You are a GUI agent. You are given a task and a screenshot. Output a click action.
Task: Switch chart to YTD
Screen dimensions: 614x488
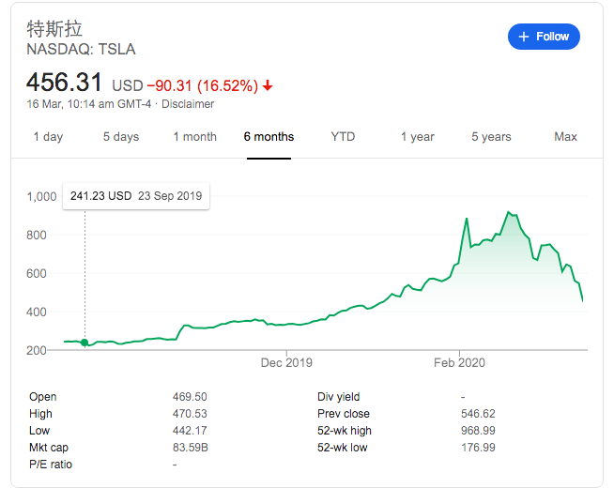click(x=343, y=137)
